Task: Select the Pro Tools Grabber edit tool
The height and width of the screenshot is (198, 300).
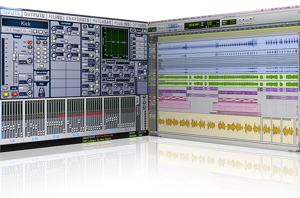Action: click(176, 25)
